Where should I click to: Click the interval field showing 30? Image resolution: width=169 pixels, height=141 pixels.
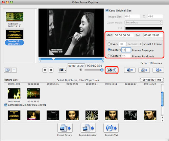(x=122, y=44)
